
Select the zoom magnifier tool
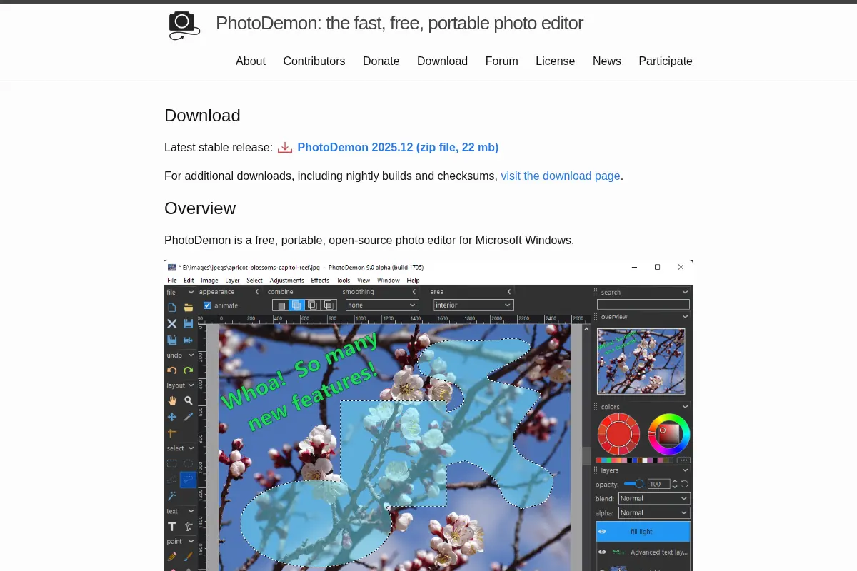click(189, 400)
